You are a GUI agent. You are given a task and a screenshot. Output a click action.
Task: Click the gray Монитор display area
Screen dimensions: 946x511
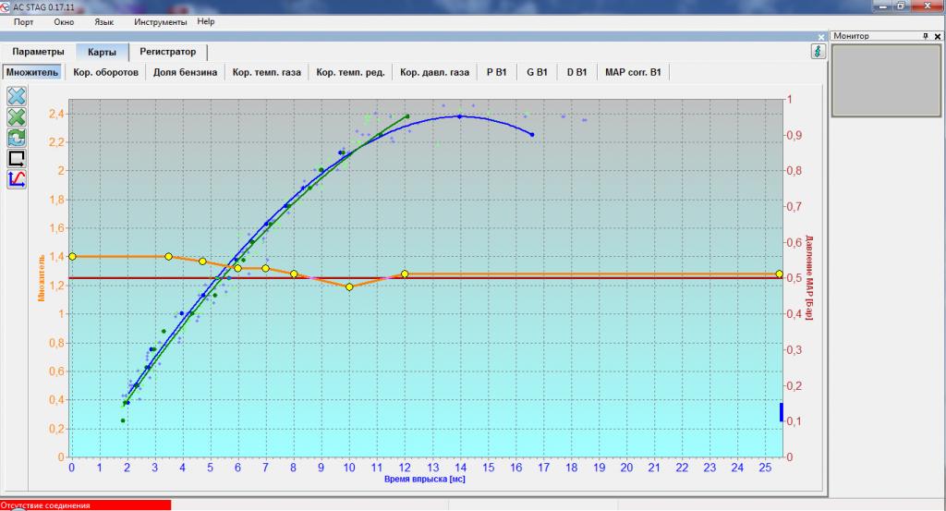pyautogui.click(x=886, y=79)
